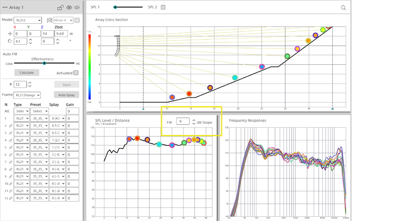Open the three-dot menu beside Array 1
This screenshot has width=393, height=221.
coord(5,7)
